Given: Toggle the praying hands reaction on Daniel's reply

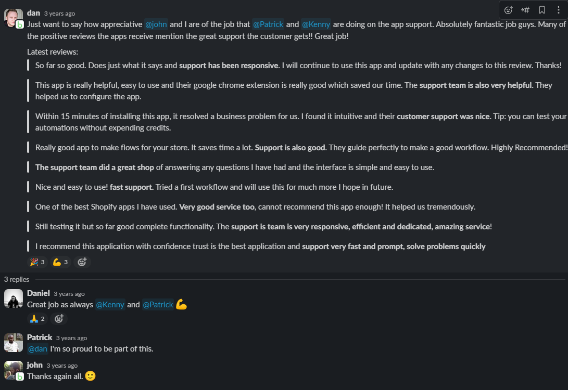Looking at the screenshot, I should [x=37, y=319].
